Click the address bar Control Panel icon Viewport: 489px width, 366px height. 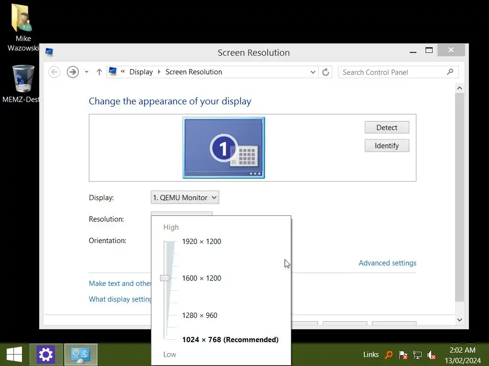[x=113, y=72]
